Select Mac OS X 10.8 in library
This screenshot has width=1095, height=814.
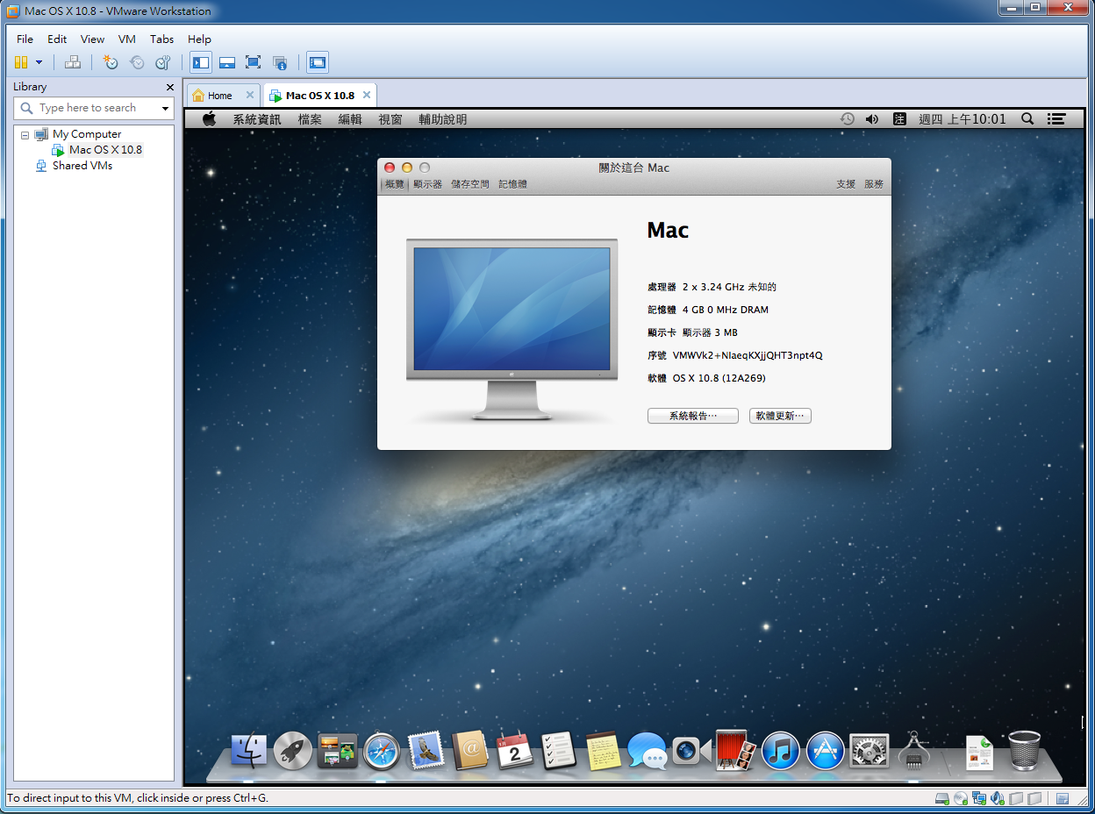[x=105, y=149]
